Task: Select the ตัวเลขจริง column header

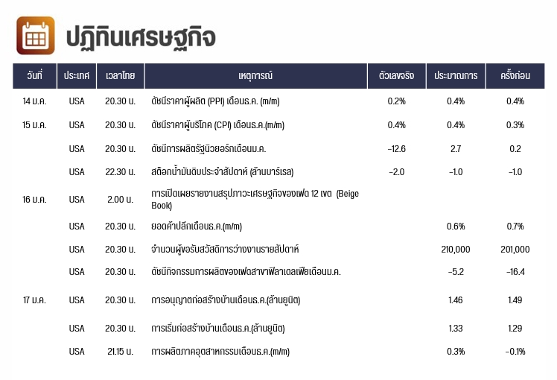Action: tap(396, 76)
